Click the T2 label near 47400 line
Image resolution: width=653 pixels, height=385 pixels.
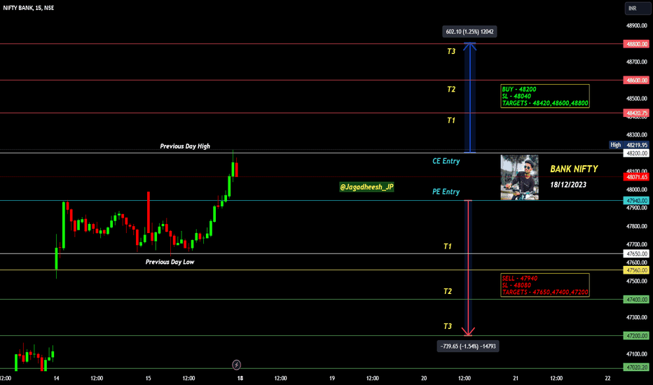pos(447,291)
